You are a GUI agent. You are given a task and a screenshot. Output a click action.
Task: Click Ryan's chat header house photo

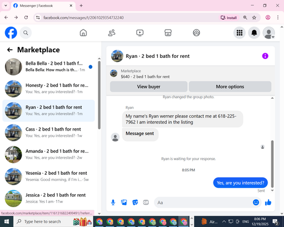(117, 56)
